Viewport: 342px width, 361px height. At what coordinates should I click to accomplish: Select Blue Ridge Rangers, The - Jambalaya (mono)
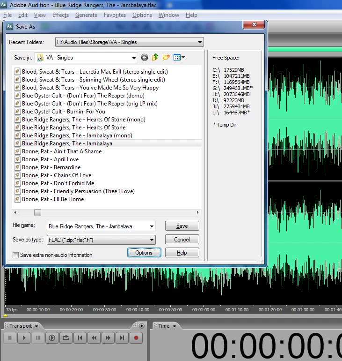coord(77,135)
